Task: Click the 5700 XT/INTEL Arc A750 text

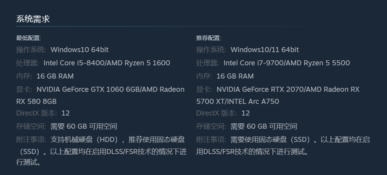Action: point(238,101)
